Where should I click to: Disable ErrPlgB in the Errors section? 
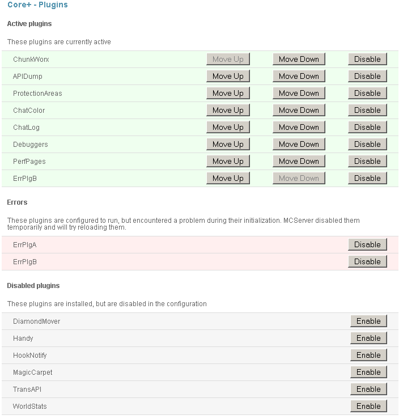coord(367,261)
